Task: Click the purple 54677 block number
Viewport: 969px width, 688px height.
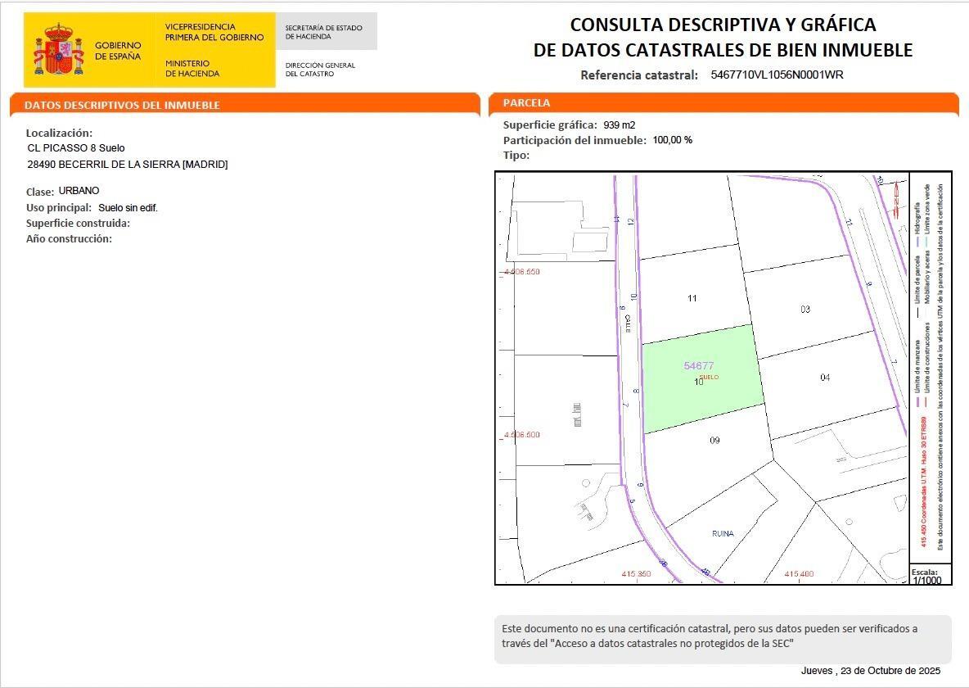Action: [x=699, y=365]
